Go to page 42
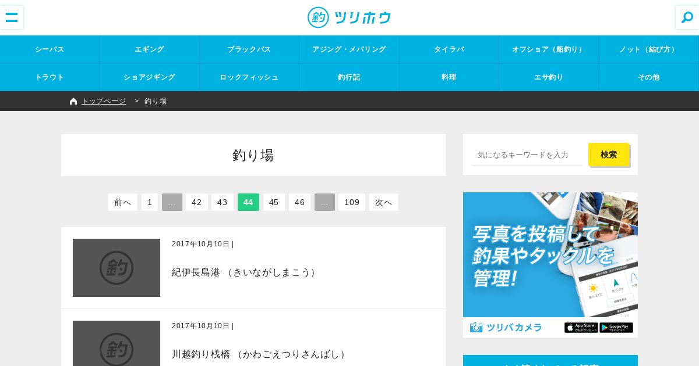This screenshot has width=699, height=366. (197, 202)
